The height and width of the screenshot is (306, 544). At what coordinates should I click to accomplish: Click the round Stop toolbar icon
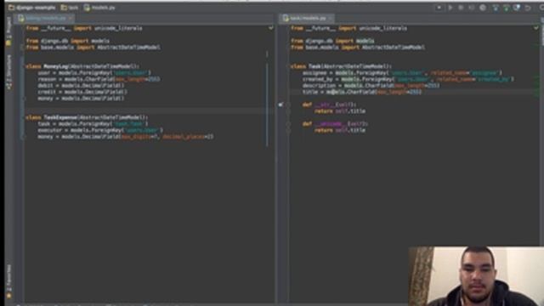coord(483,8)
